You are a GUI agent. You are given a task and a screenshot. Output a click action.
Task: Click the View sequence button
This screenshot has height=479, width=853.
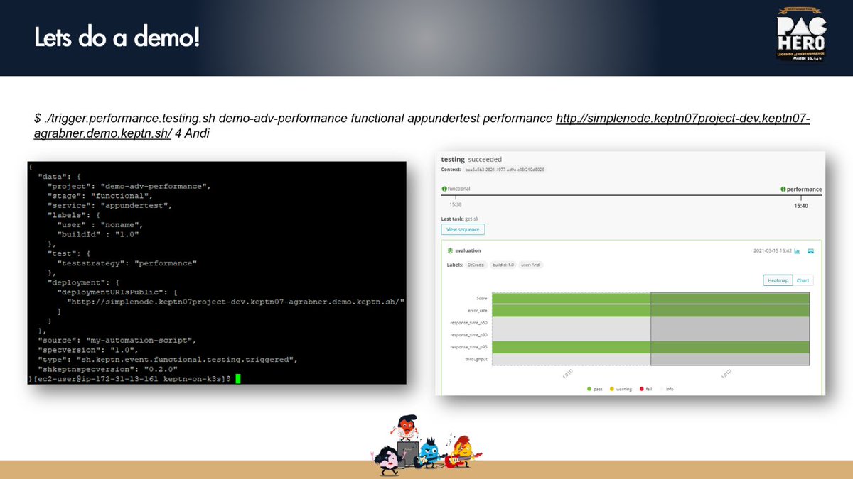[x=463, y=229]
